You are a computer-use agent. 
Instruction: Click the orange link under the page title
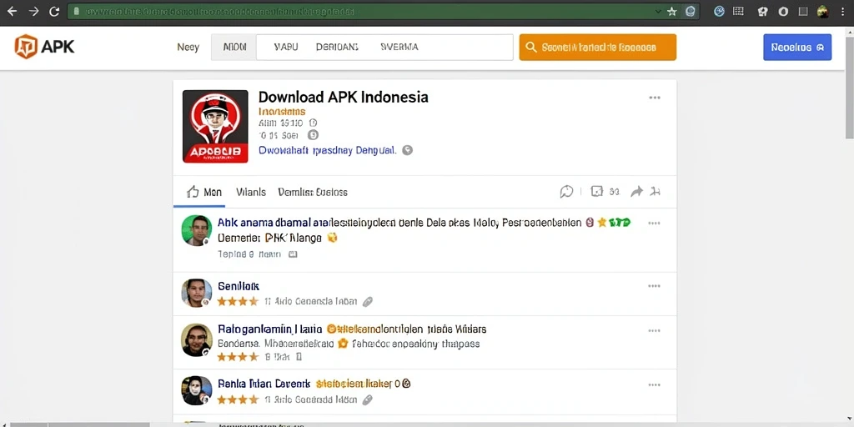[x=282, y=111]
